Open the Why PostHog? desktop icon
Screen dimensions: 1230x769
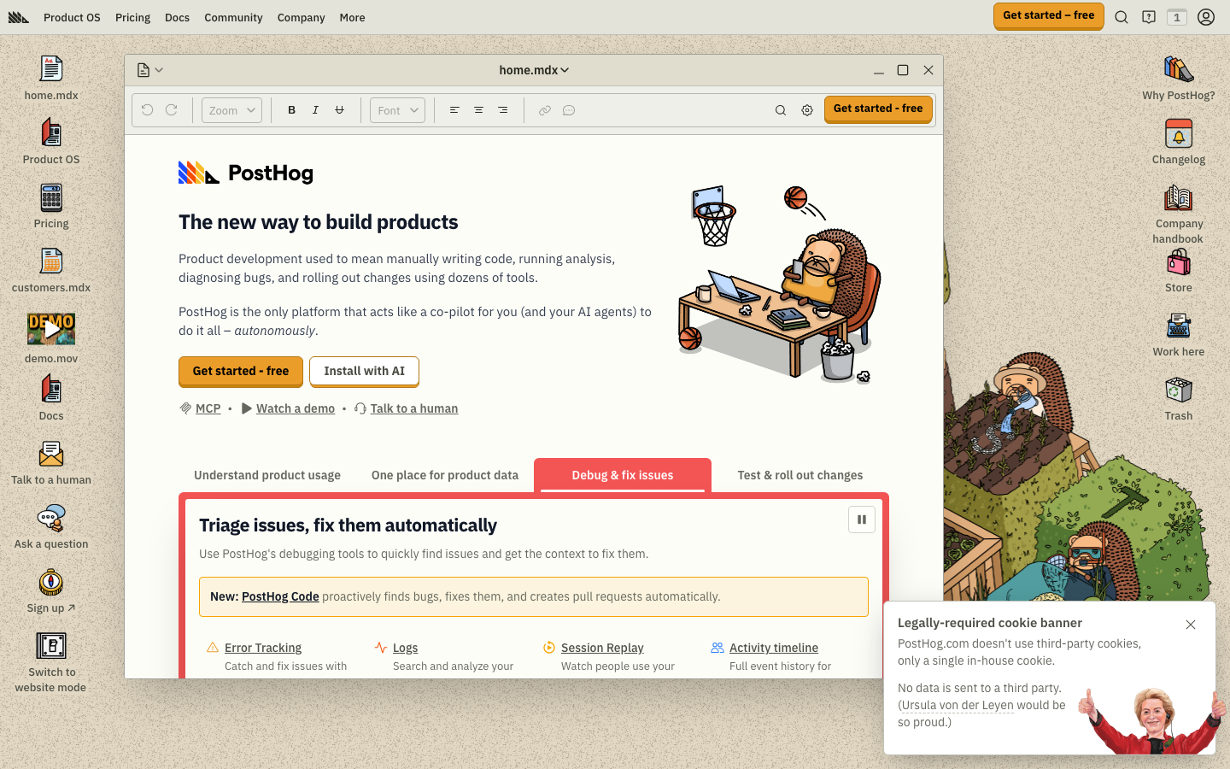pyautogui.click(x=1179, y=78)
